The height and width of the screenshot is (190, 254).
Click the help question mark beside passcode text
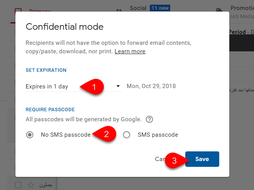tap(149, 119)
